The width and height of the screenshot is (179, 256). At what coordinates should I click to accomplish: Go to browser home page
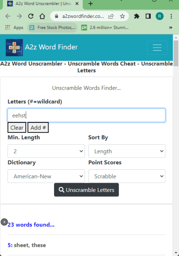pyautogui.click(x=42, y=16)
